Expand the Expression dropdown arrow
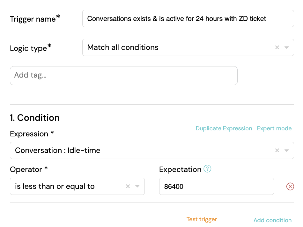Screen dimensions: 303x227 (x=287, y=150)
